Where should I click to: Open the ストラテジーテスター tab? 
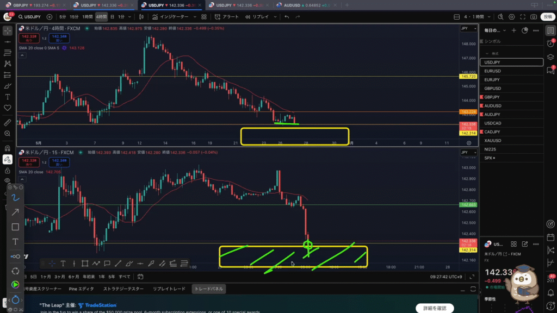tap(123, 289)
